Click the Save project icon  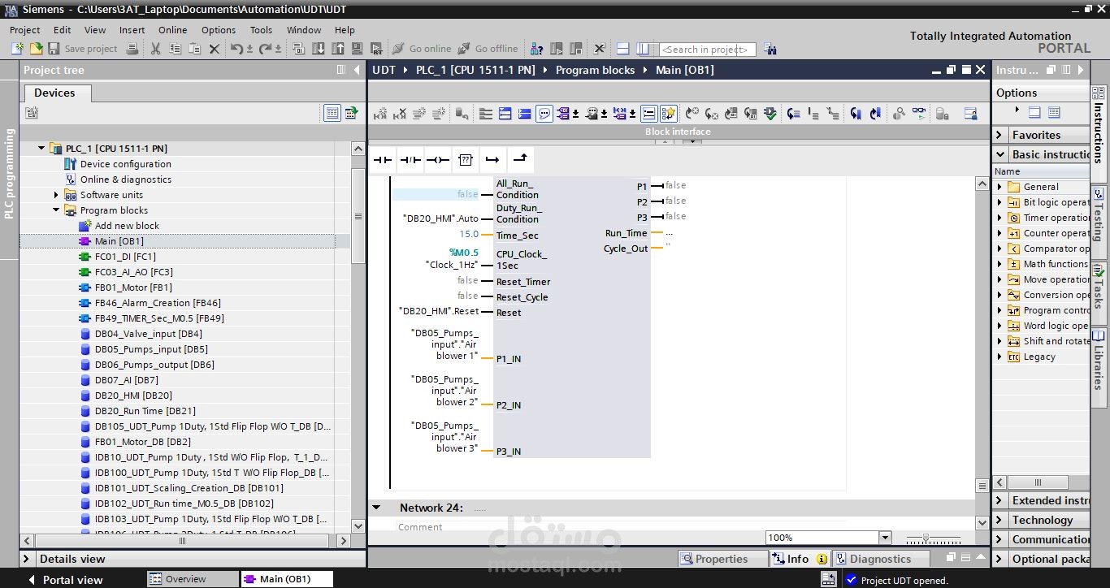[x=54, y=48]
